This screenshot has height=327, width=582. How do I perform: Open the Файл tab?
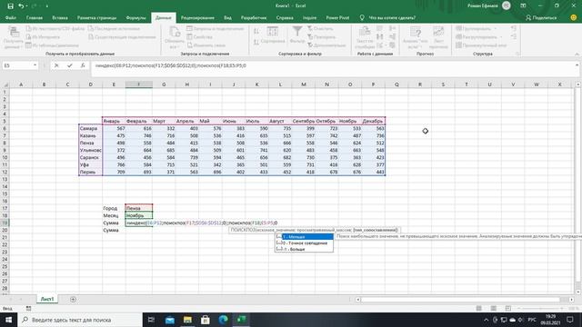10,18
